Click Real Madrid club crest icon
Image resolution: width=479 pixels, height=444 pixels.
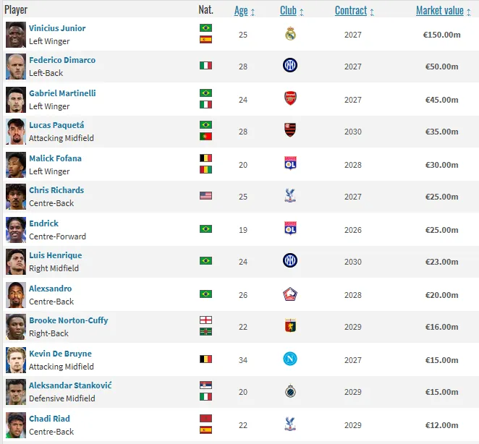(290, 34)
